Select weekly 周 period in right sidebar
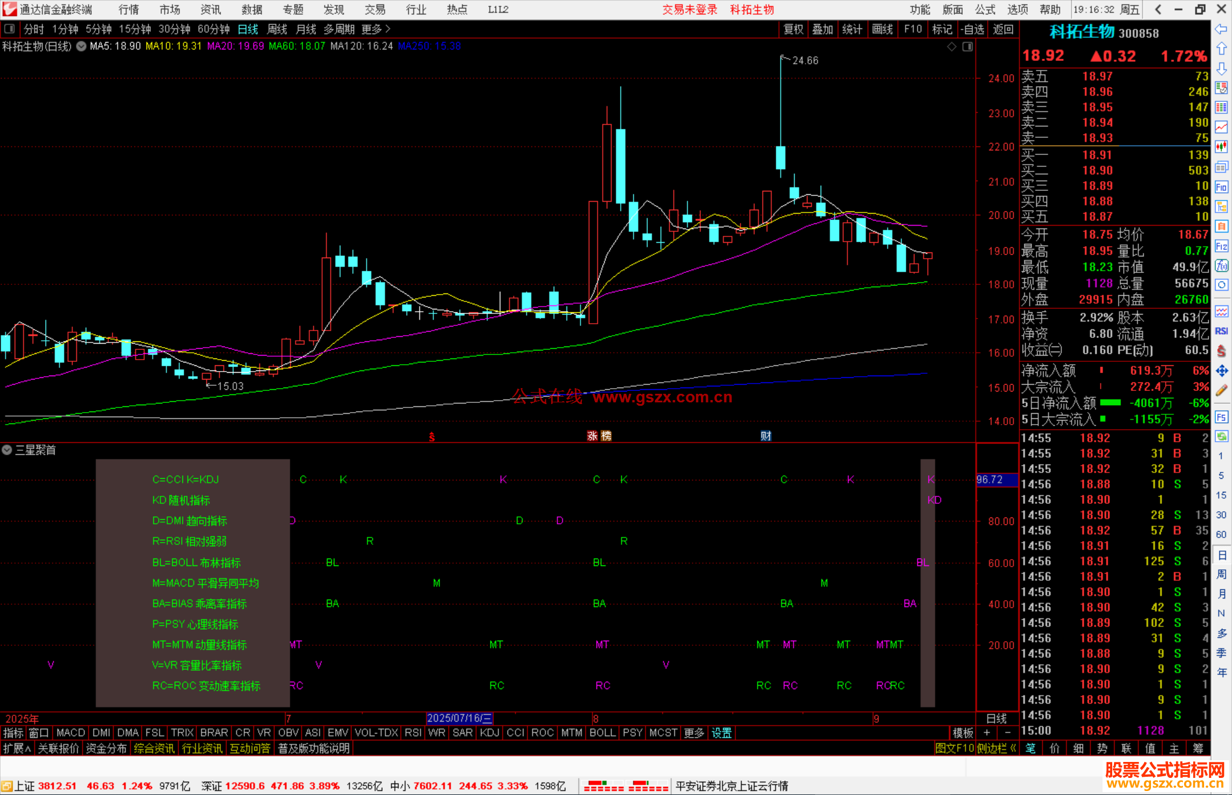 click(1221, 574)
